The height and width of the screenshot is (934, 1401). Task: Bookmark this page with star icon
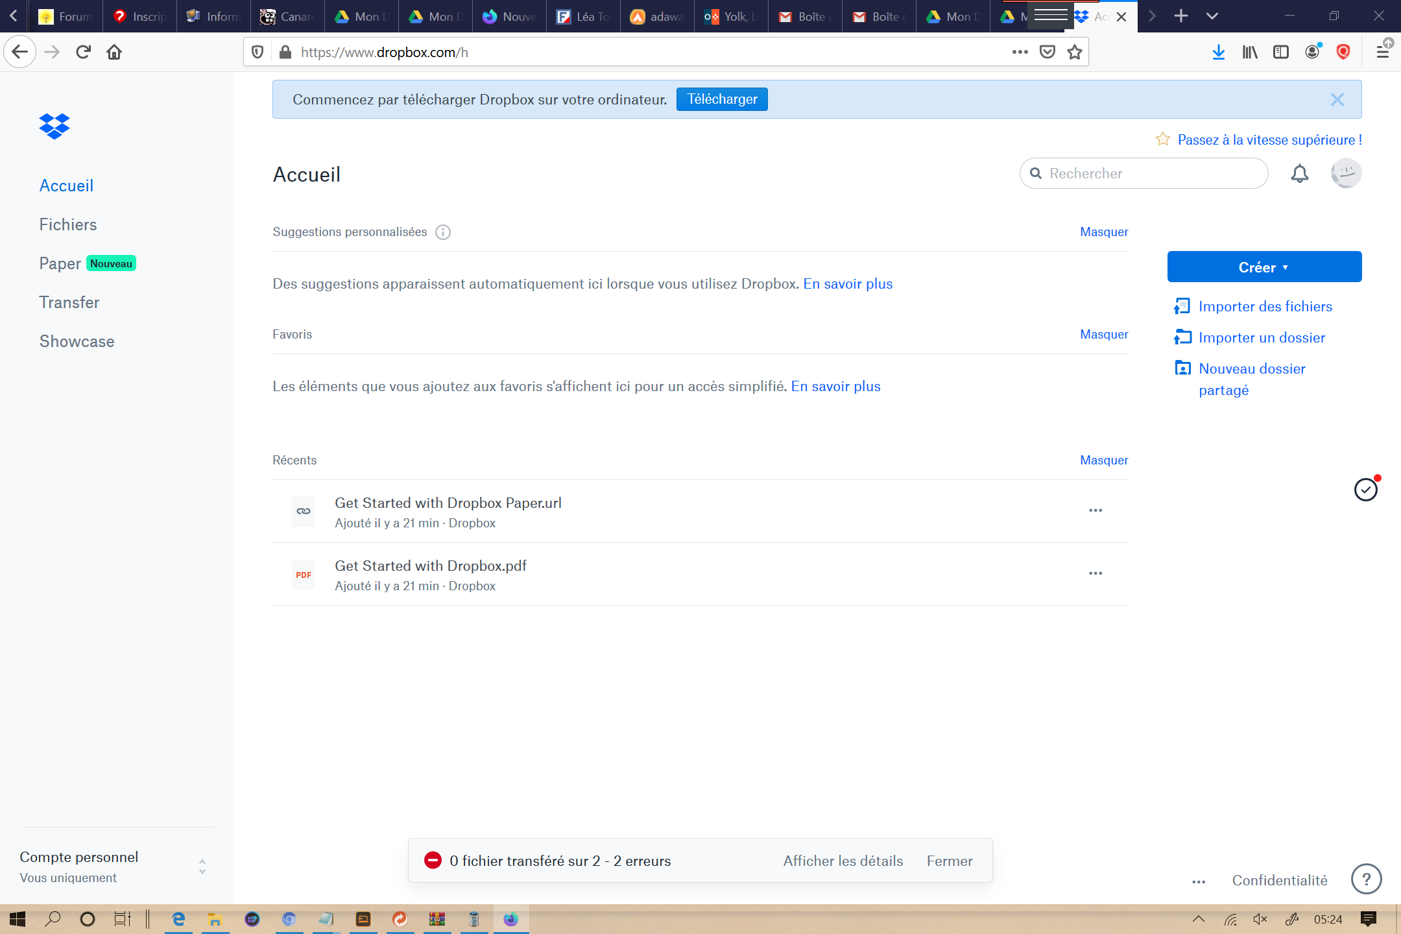pyautogui.click(x=1075, y=52)
